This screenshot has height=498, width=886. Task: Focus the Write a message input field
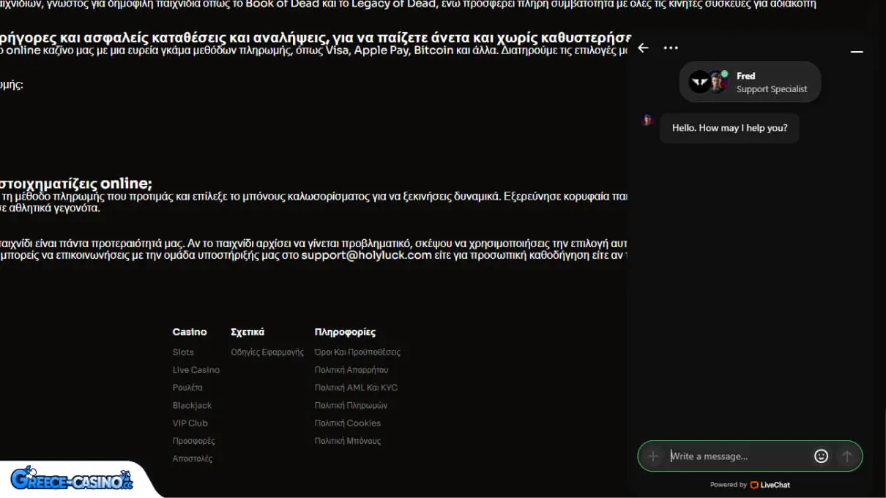pyautogui.click(x=736, y=456)
